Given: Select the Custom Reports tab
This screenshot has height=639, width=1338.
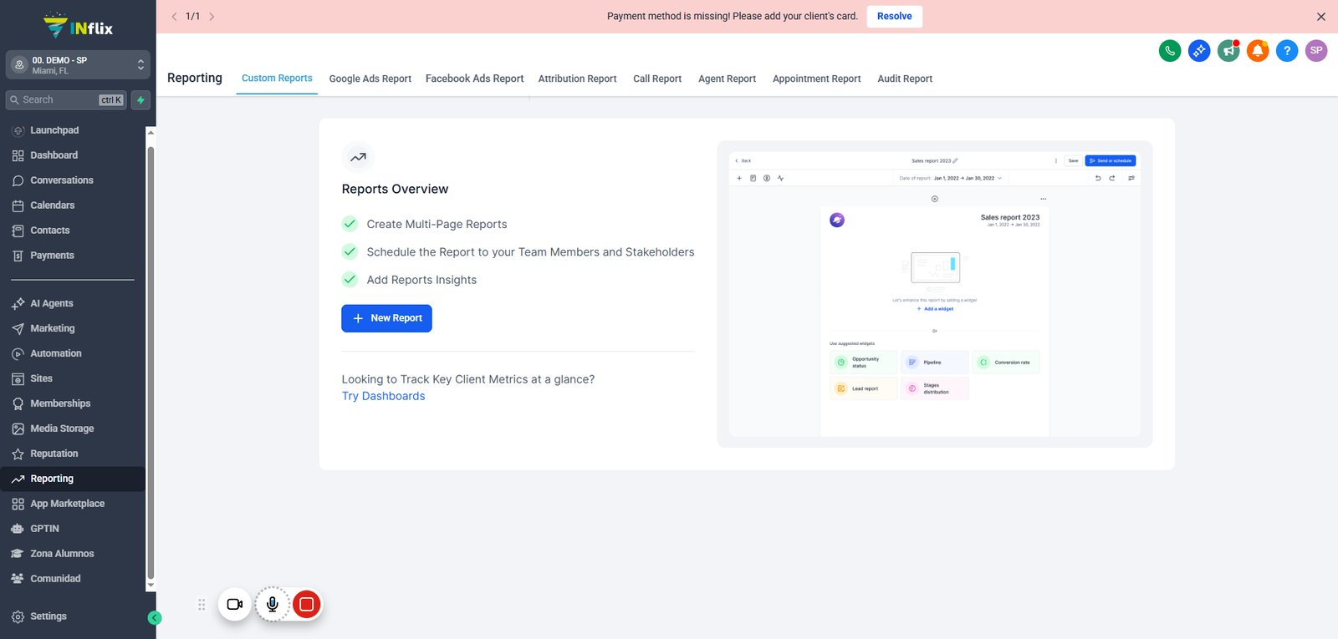Looking at the screenshot, I should click(277, 79).
